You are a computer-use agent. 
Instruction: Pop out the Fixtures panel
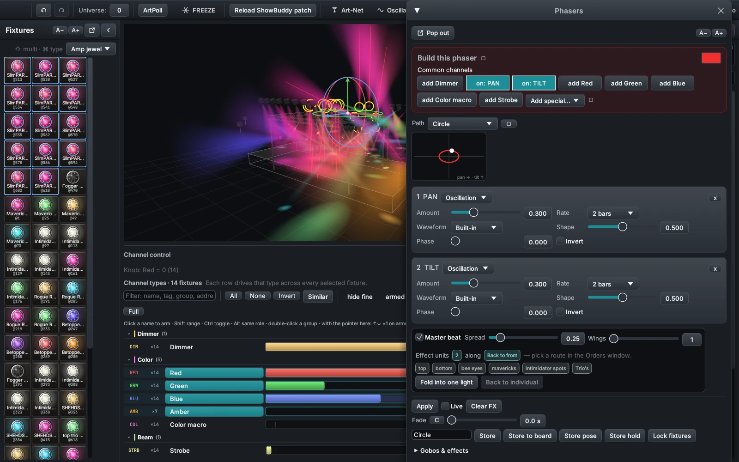(x=92, y=30)
